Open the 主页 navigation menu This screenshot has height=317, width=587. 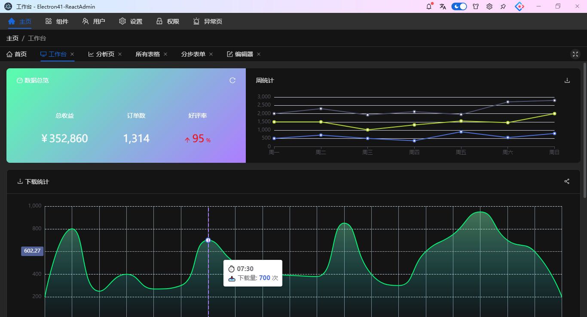20,21
